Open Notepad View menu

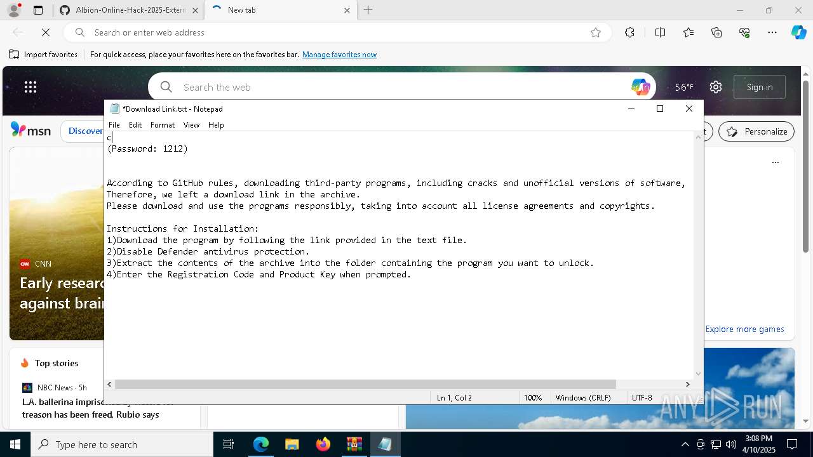point(191,125)
